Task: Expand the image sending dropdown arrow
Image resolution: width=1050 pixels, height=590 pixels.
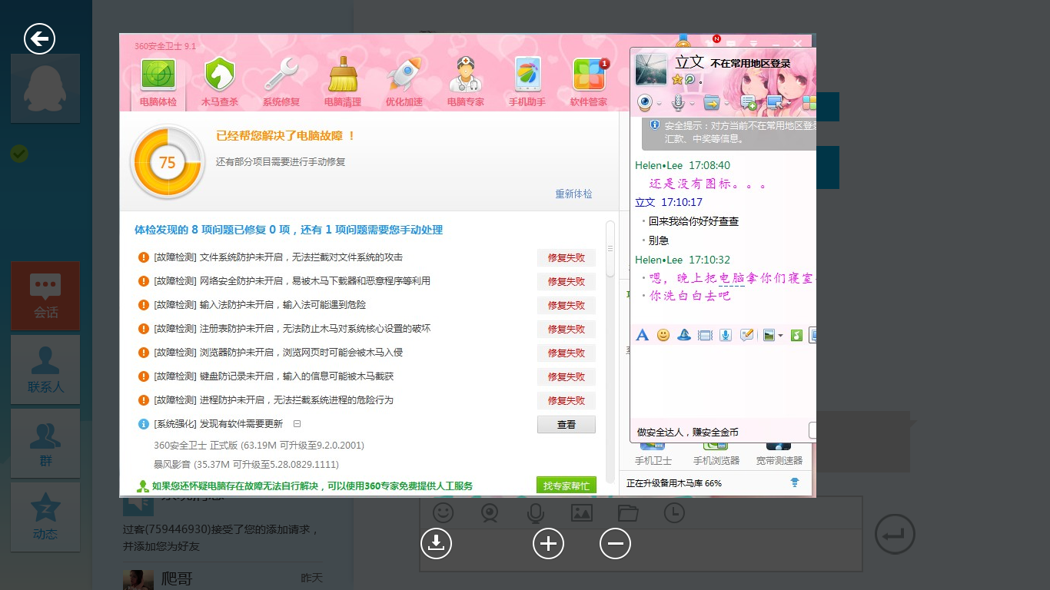Action: (781, 336)
